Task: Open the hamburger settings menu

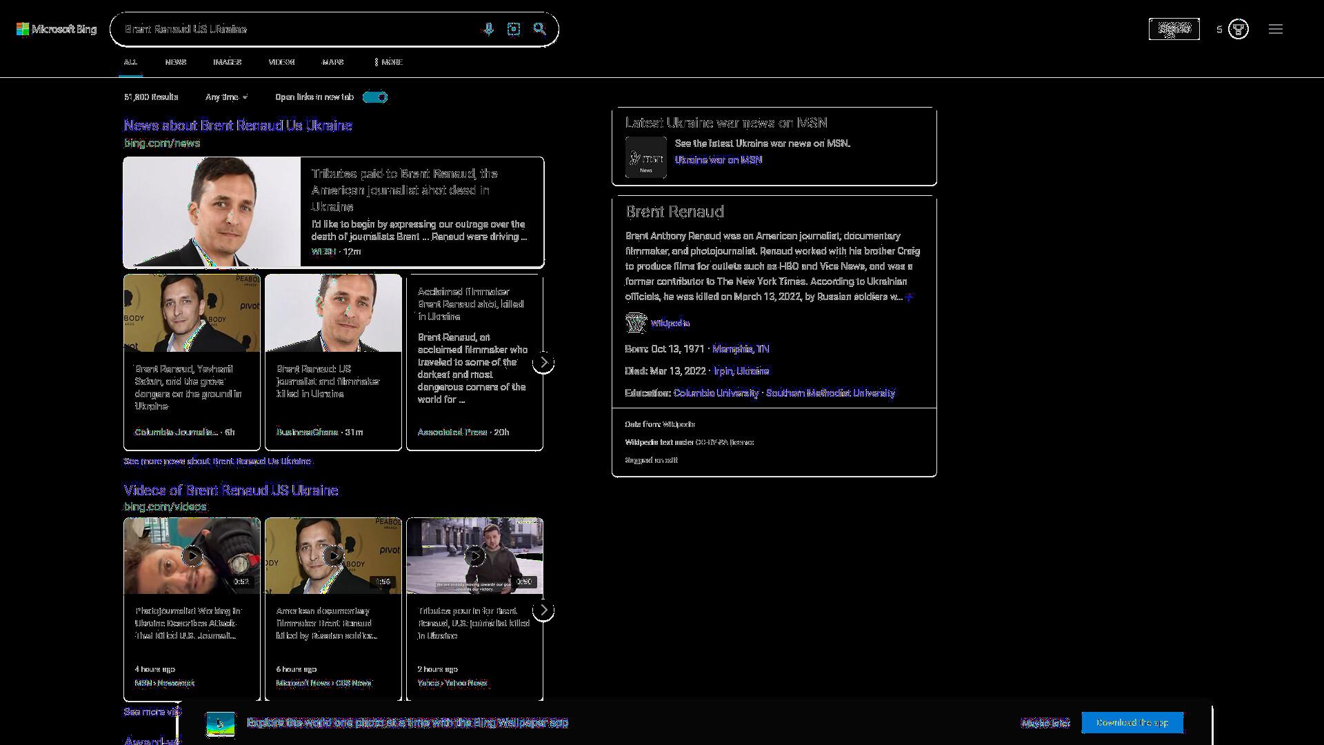Action: point(1276,29)
